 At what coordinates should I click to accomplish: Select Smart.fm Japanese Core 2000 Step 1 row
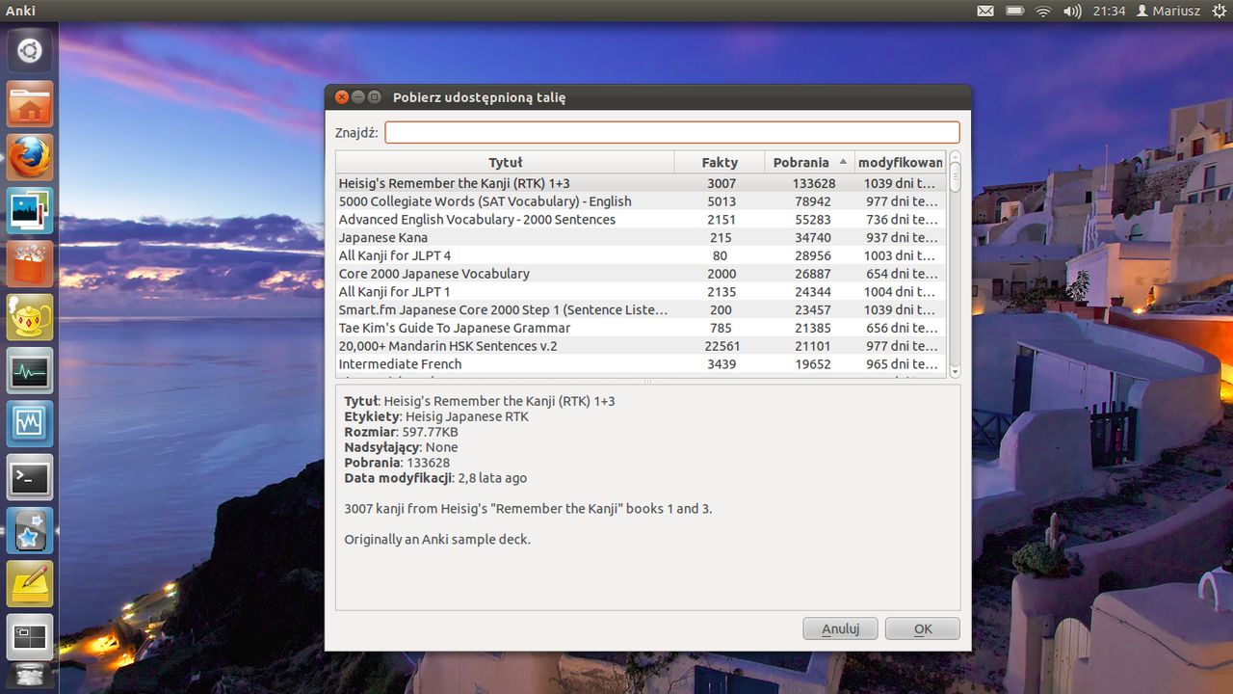(x=641, y=309)
